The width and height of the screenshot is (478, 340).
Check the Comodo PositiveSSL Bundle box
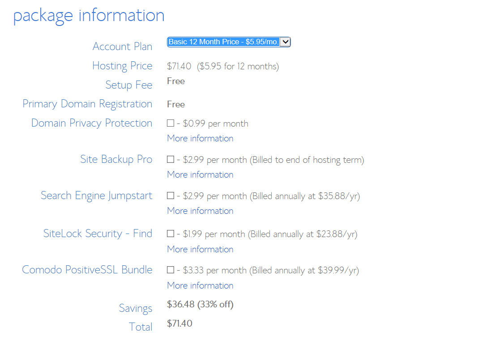pyautogui.click(x=171, y=270)
